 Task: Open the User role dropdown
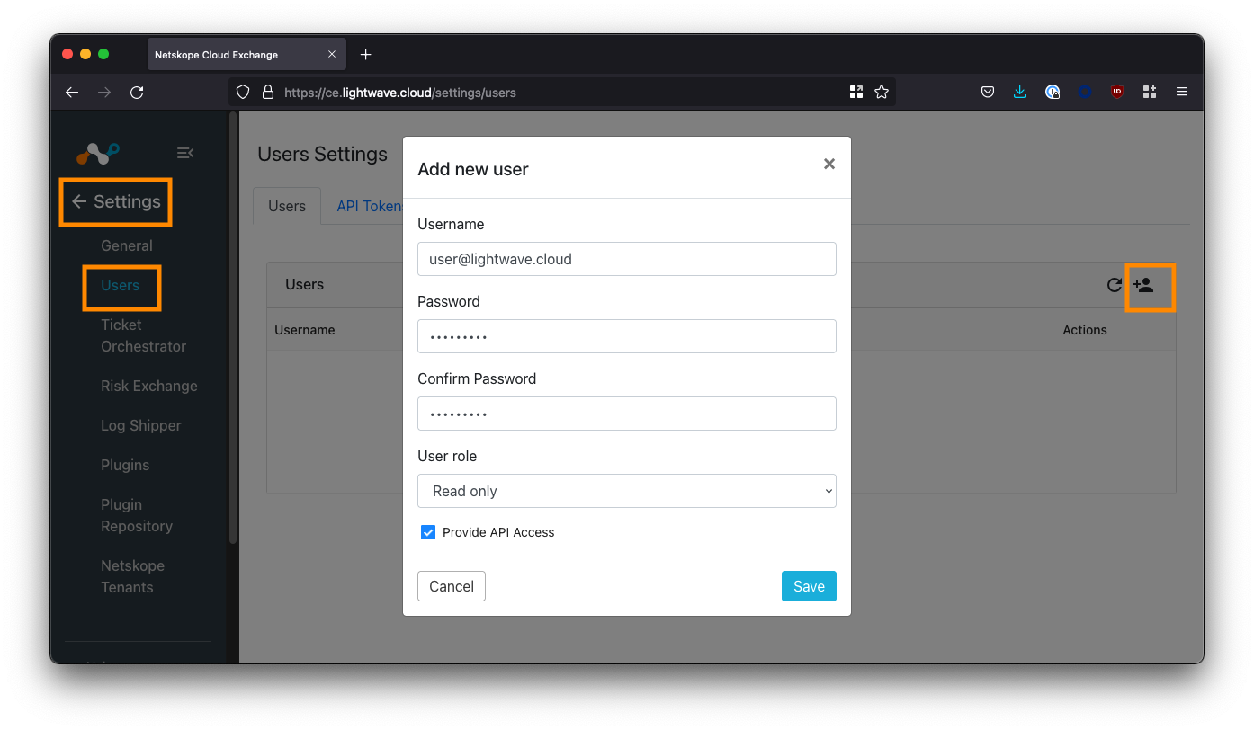coord(627,491)
